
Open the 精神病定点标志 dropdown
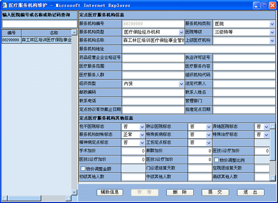[142, 143]
